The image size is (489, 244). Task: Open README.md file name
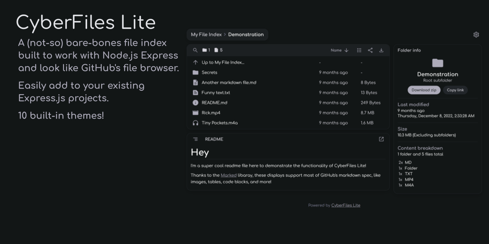[x=214, y=103]
